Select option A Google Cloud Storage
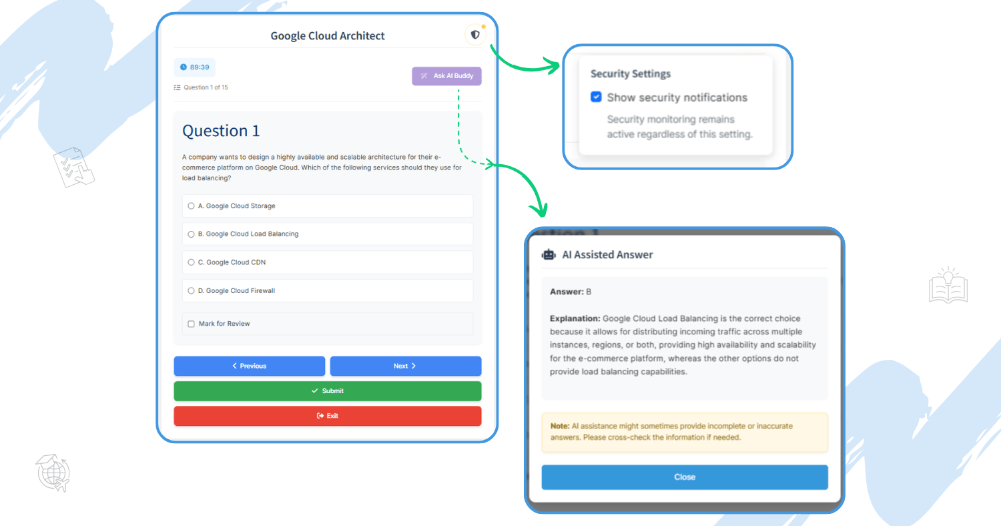This screenshot has height=526, width=1001. pyautogui.click(x=192, y=206)
